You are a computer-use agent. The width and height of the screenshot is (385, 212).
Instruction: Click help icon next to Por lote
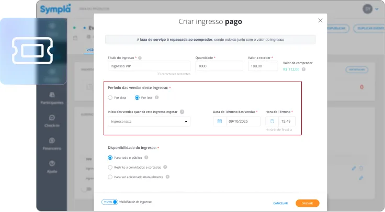coord(157,97)
